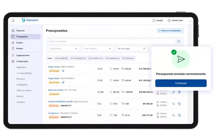
Task: Click the calendar icon in date field
Action: tap(144, 49)
